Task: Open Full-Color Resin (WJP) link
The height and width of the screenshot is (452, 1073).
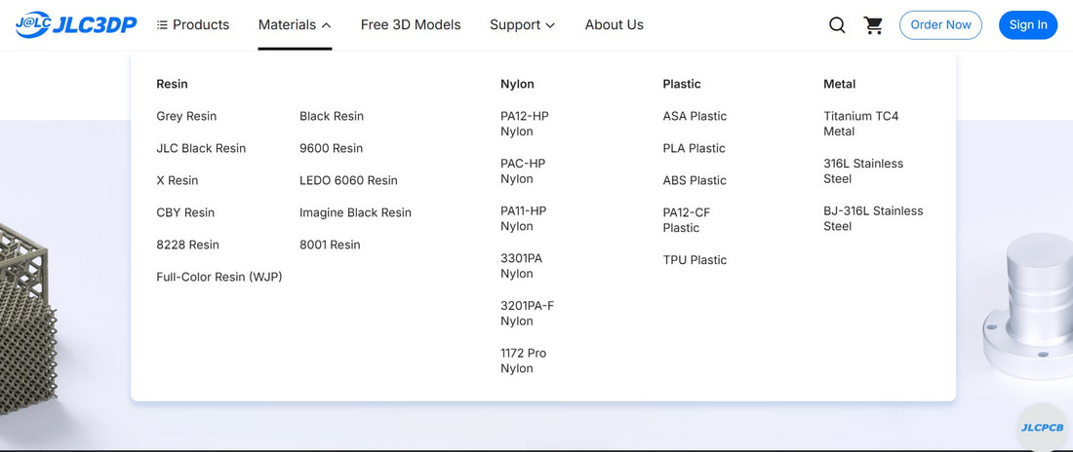Action: coord(219,277)
